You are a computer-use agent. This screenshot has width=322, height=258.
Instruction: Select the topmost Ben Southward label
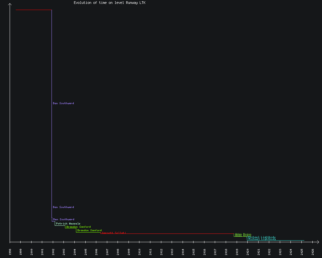[63, 104]
